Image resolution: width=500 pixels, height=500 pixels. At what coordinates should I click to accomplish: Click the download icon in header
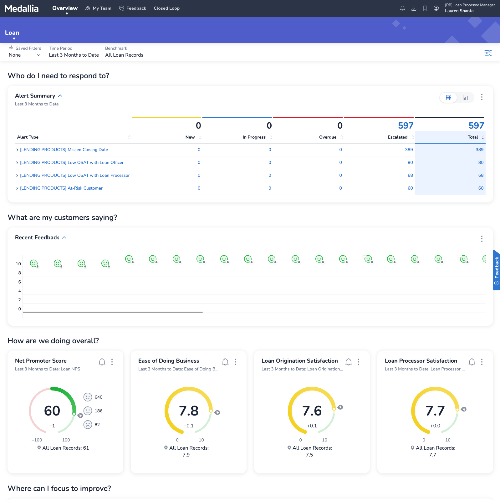(414, 8)
